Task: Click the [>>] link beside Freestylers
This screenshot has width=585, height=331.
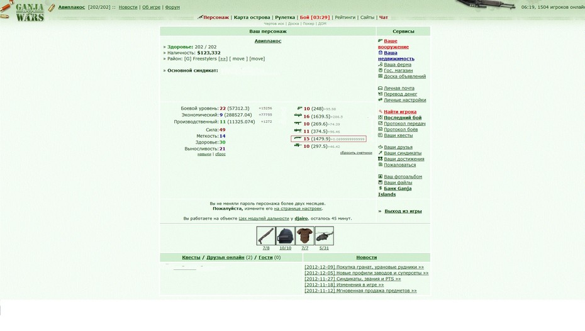Action: (x=223, y=59)
